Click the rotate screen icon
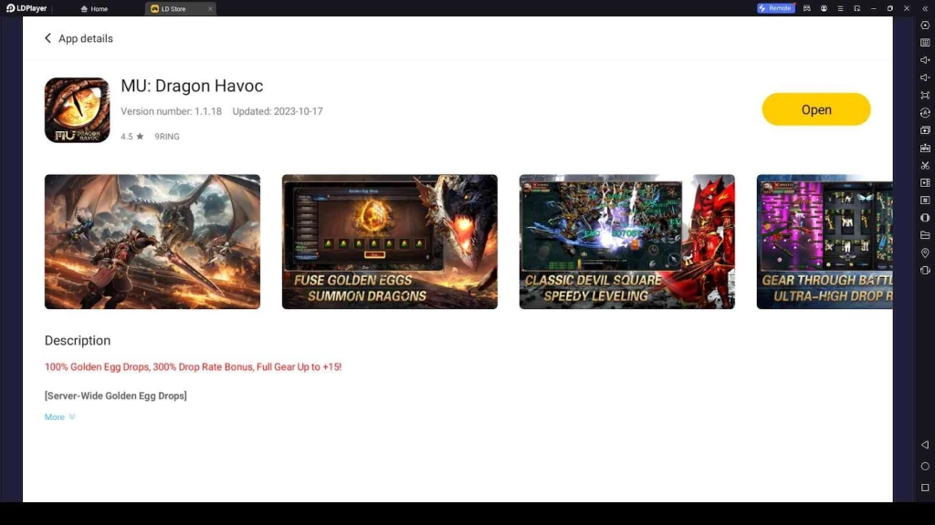The width and height of the screenshot is (935, 525). [925, 270]
